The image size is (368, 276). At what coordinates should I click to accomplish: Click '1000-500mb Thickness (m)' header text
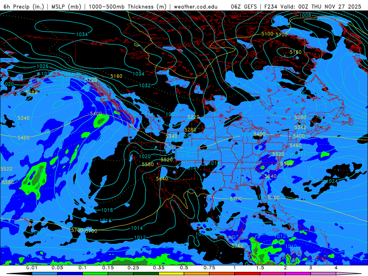pos(127,6)
